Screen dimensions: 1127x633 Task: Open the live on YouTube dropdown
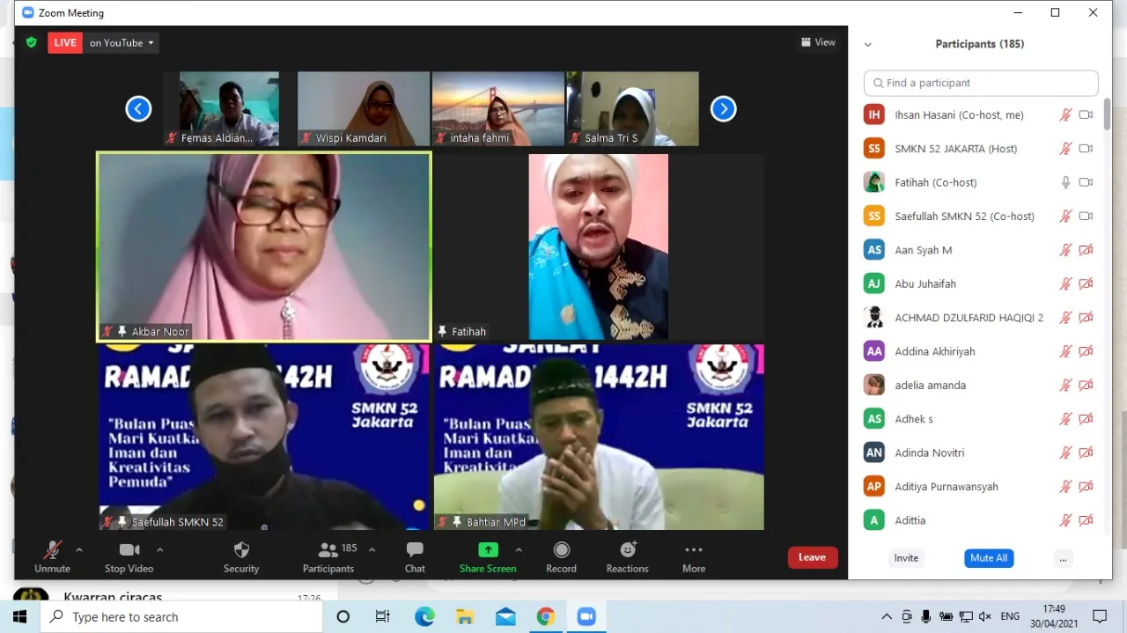click(x=122, y=42)
